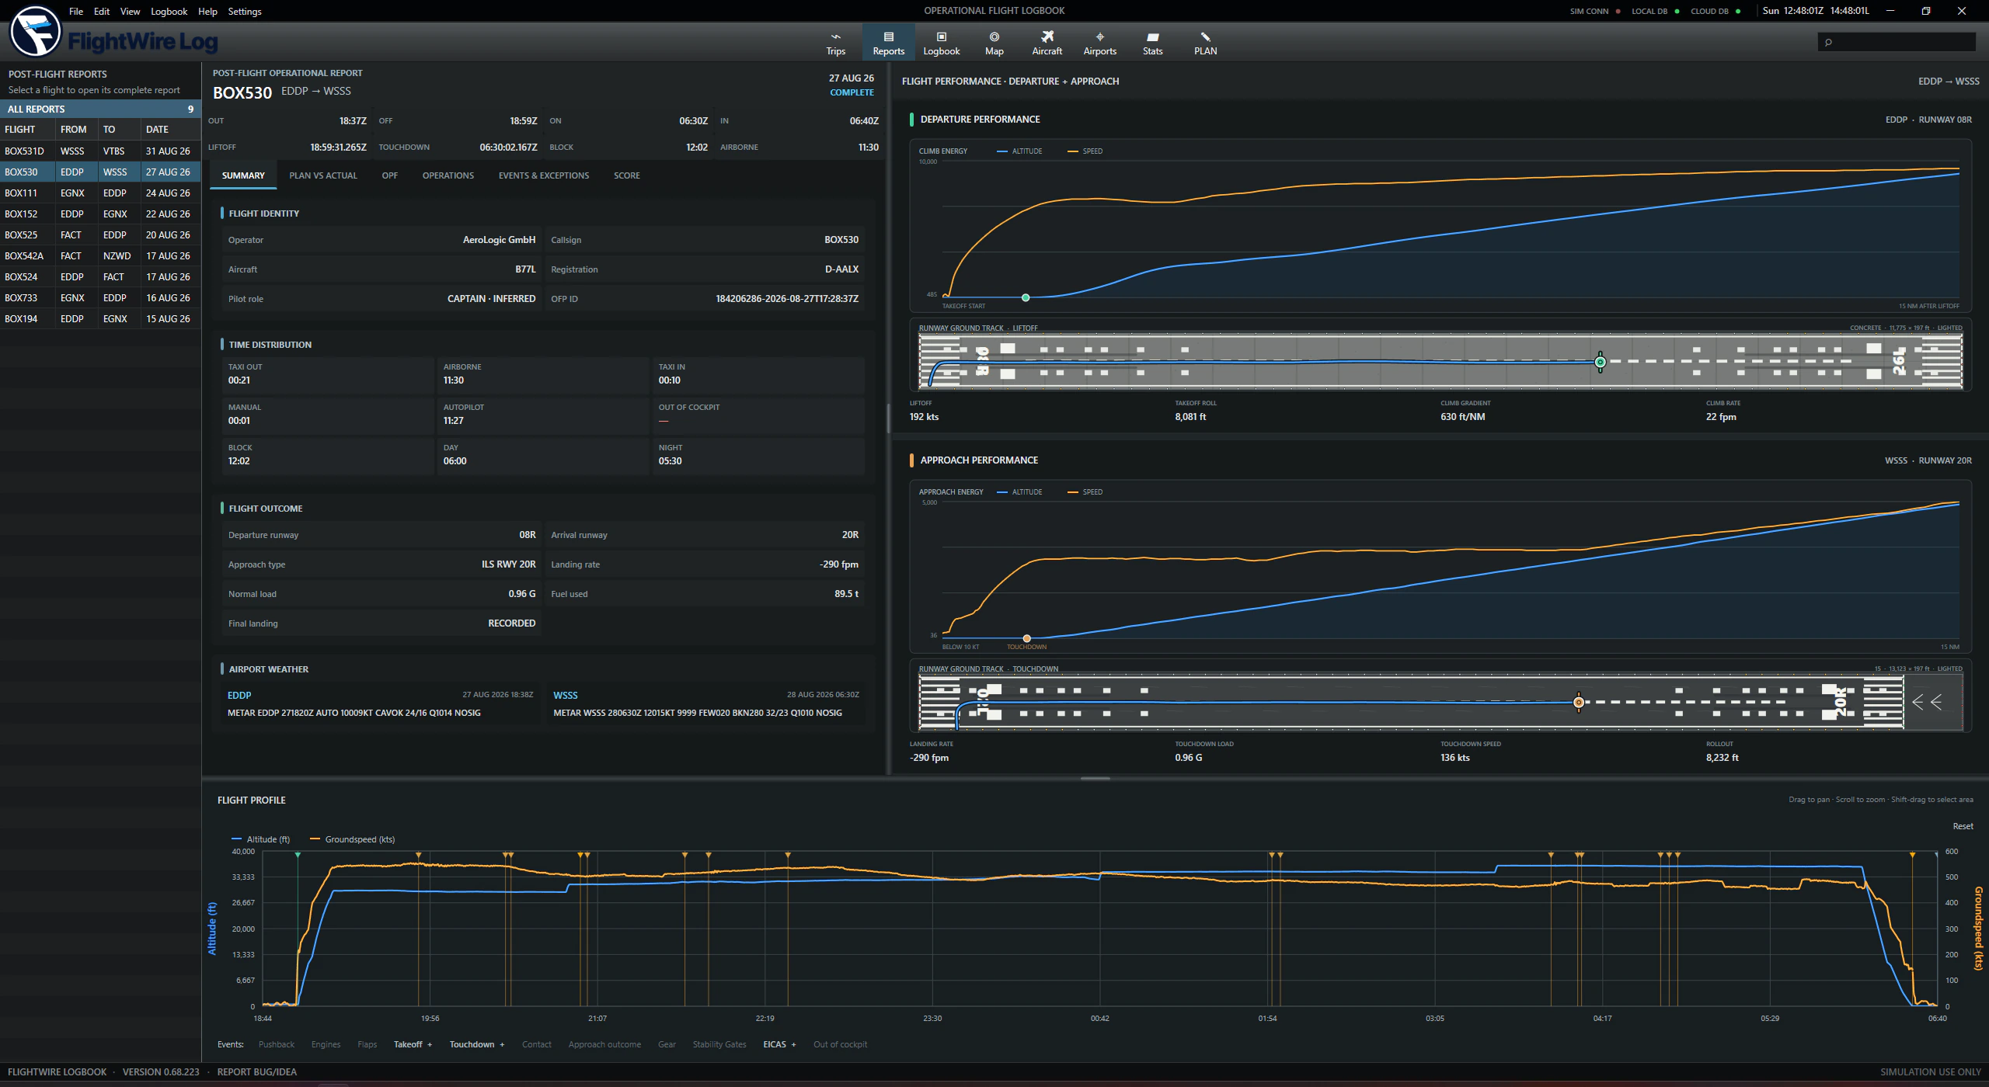The height and width of the screenshot is (1087, 1989).
Task: Sort reports by the DATE column header
Action: tap(170, 130)
